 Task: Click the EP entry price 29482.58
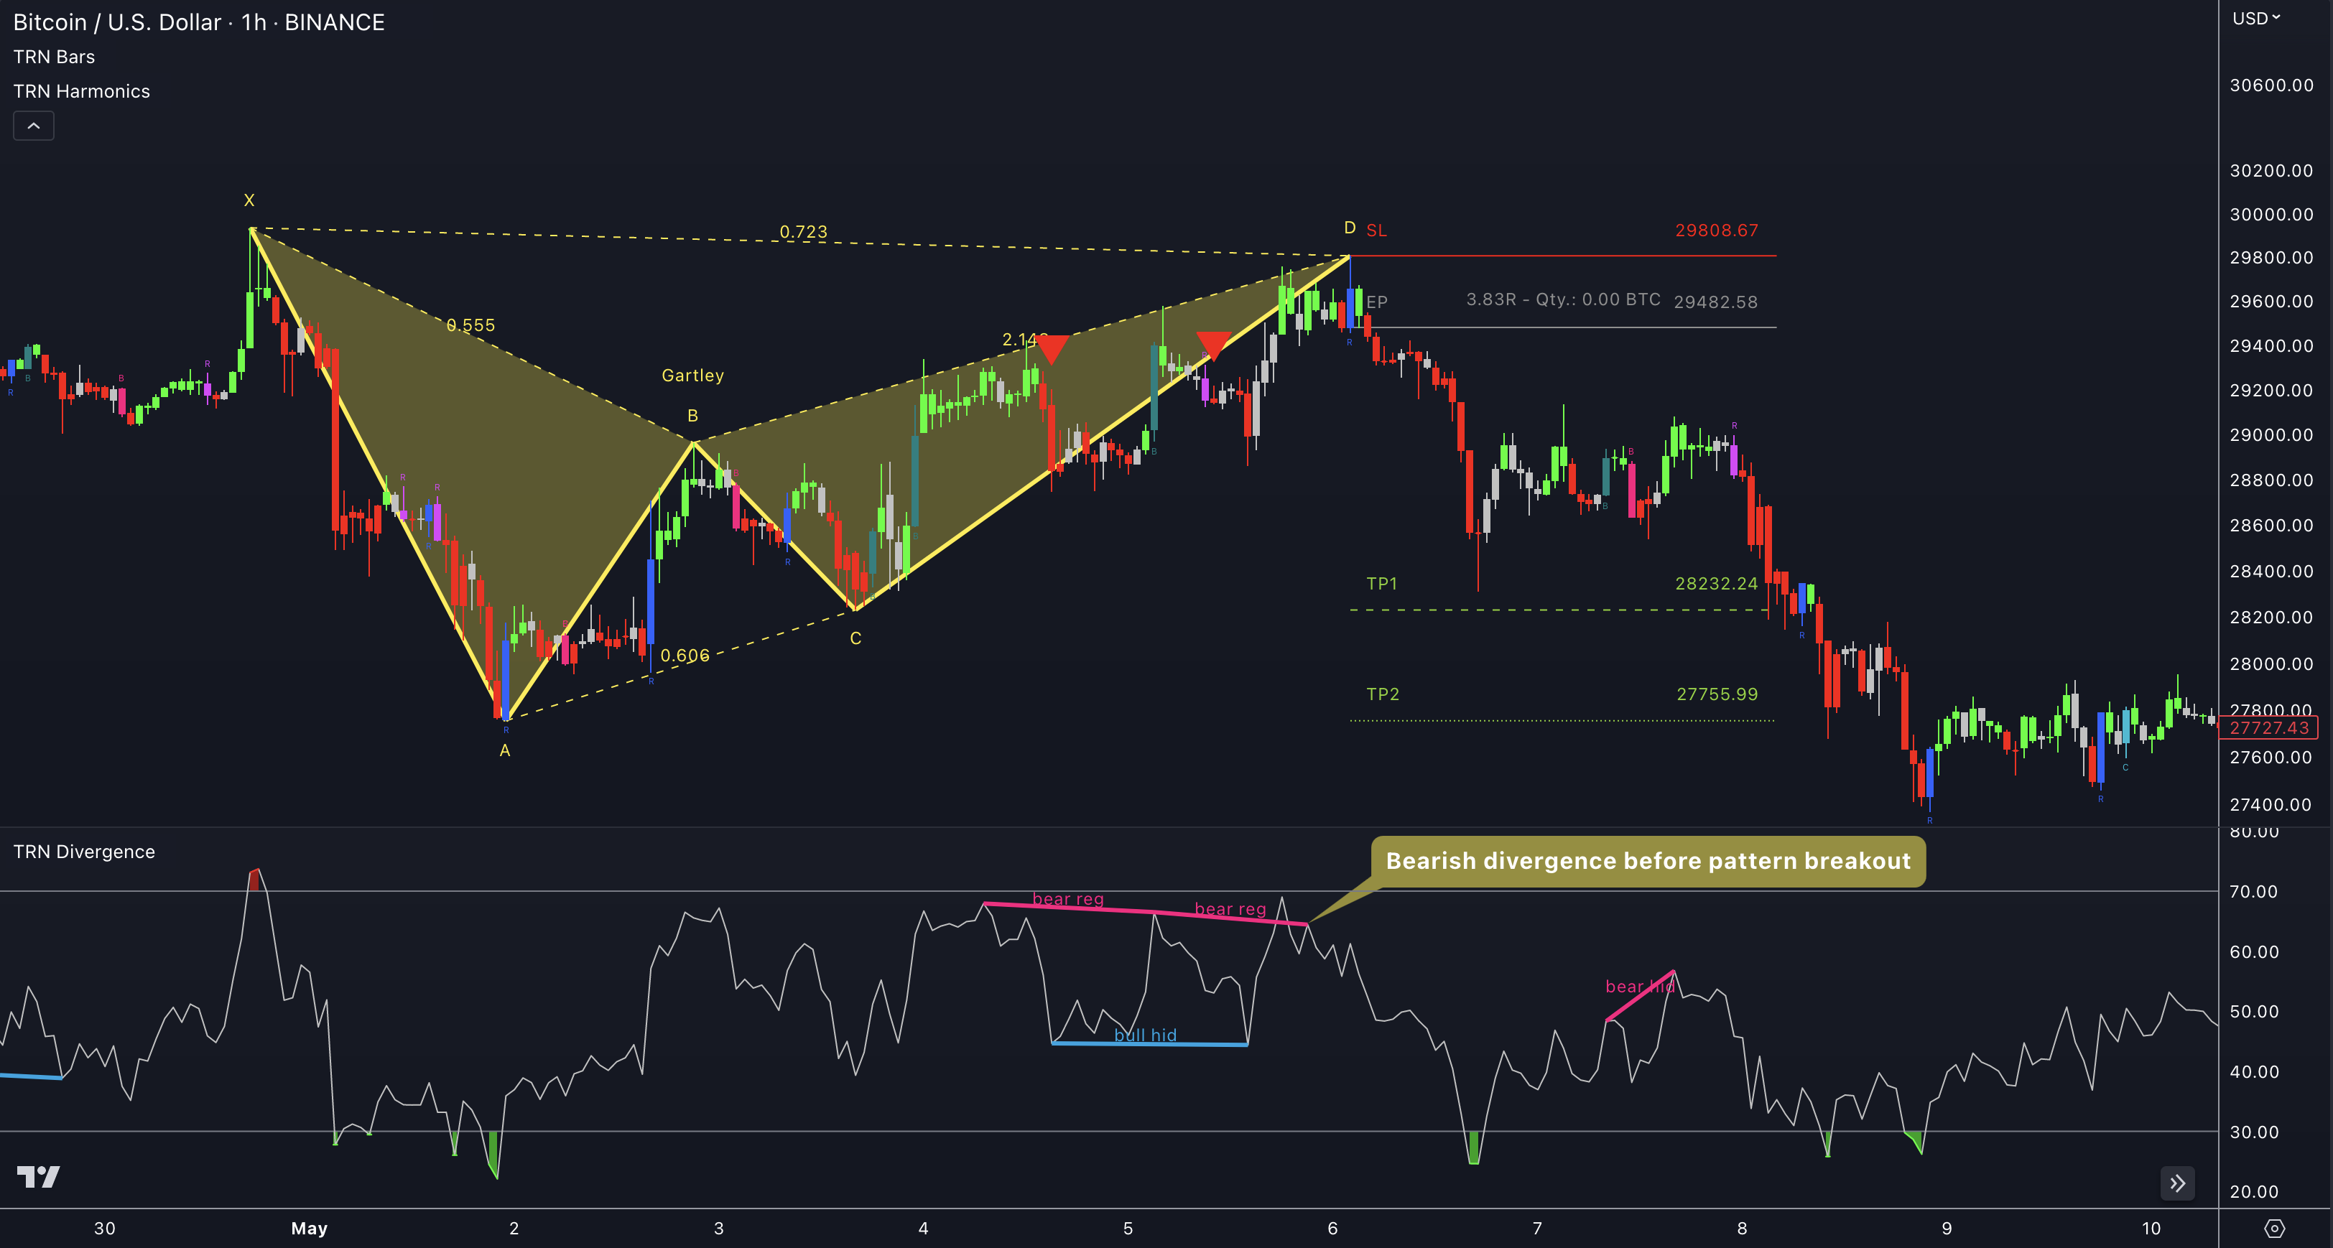[x=1715, y=302]
